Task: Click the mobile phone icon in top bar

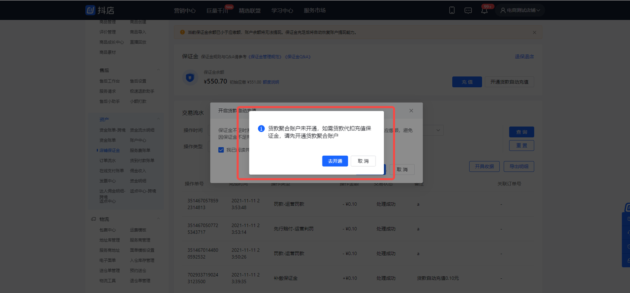Action: click(451, 10)
